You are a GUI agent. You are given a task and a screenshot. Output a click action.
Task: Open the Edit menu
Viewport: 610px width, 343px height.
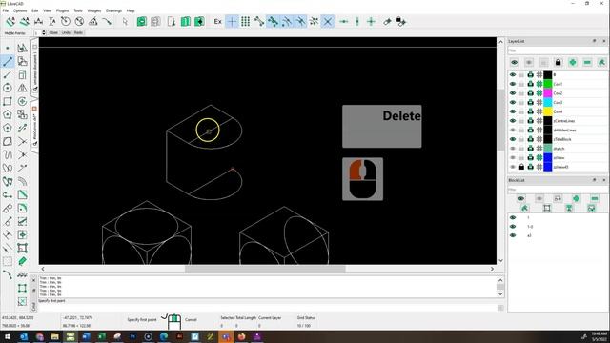tap(35, 10)
